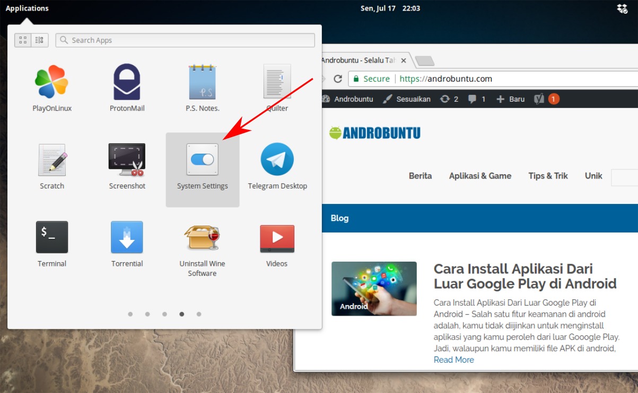
Task: Jump to the second launcher page dot
Action: (147, 314)
